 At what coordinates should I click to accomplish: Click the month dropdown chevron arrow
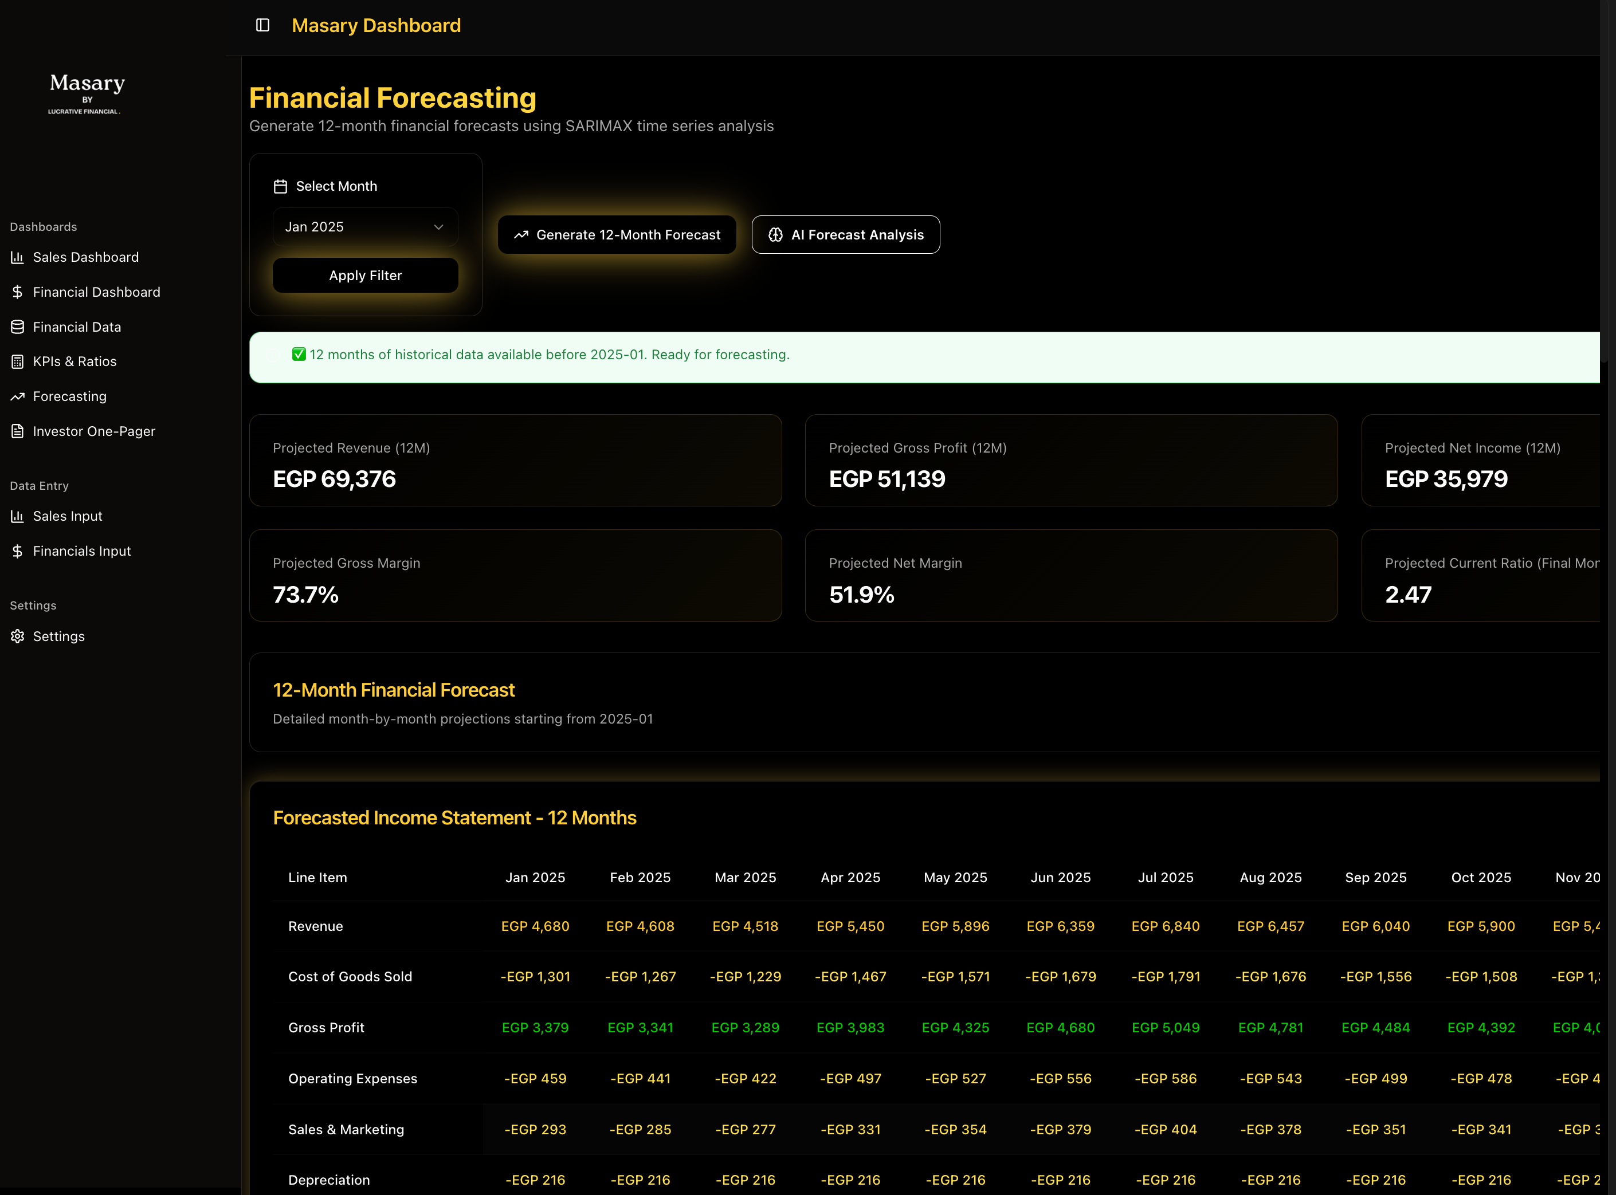click(x=438, y=227)
